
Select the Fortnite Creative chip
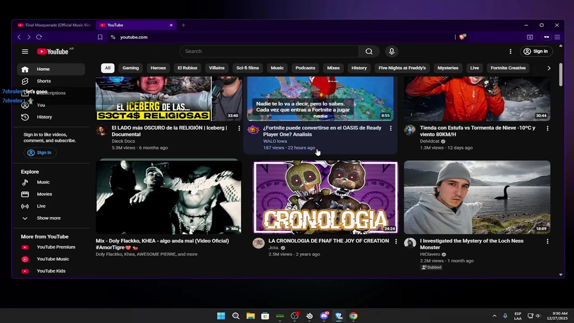coord(508,68)
